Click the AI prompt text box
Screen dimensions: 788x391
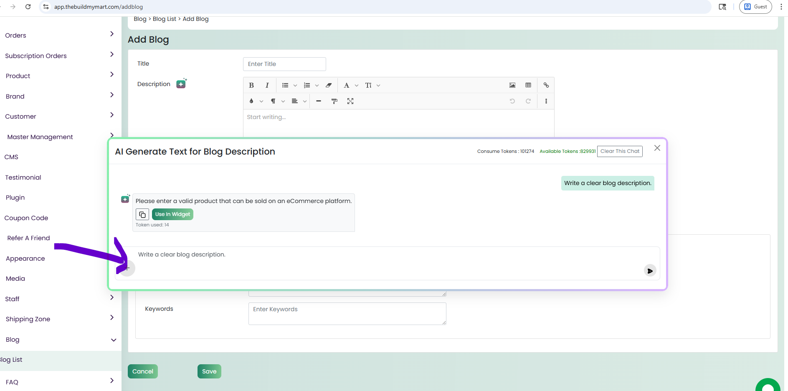387,263
